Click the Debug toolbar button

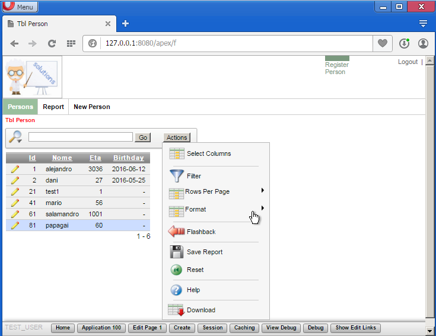click(x=316, y=328)
